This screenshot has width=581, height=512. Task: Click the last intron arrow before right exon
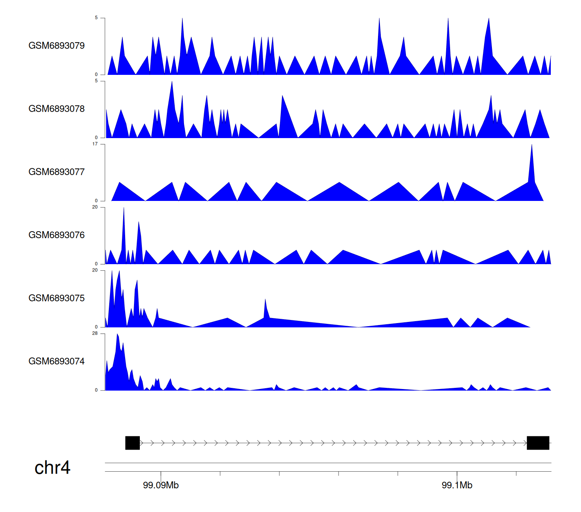point(525,443)
